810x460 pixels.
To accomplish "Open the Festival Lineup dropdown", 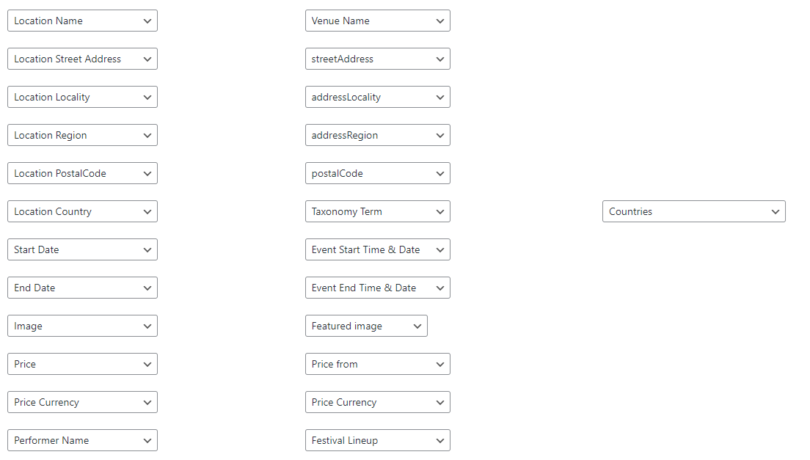I will (378, 441).
